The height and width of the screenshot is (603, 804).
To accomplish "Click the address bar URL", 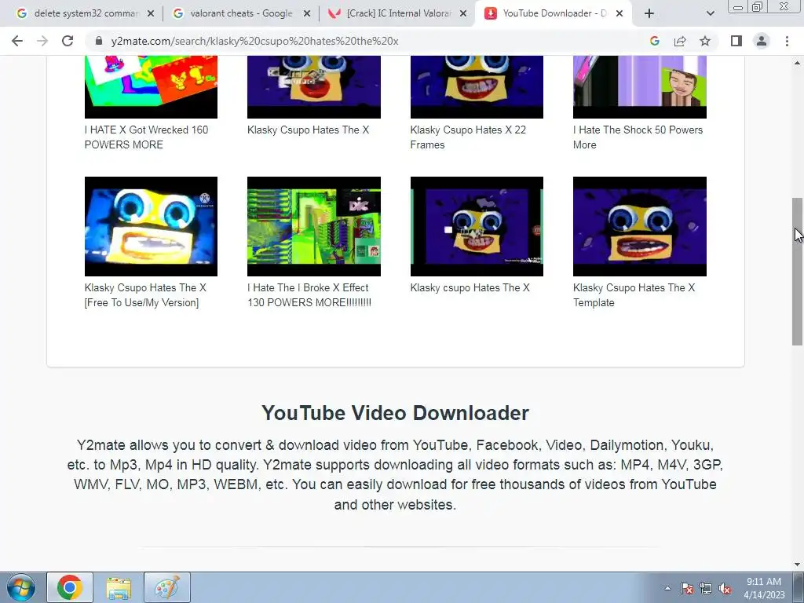I will coord(255,41).
